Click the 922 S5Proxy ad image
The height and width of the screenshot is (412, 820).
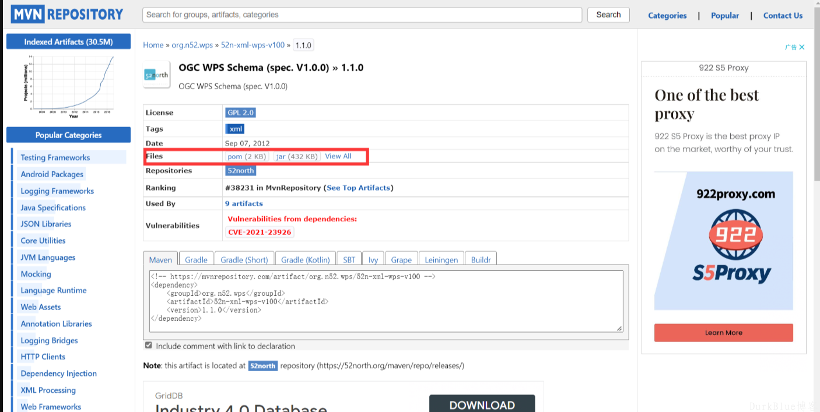tap(724, 241)
